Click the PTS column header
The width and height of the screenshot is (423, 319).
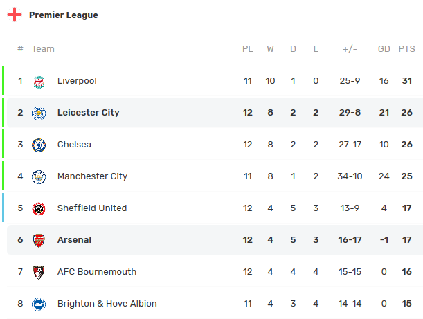click(x=406, y=49)
